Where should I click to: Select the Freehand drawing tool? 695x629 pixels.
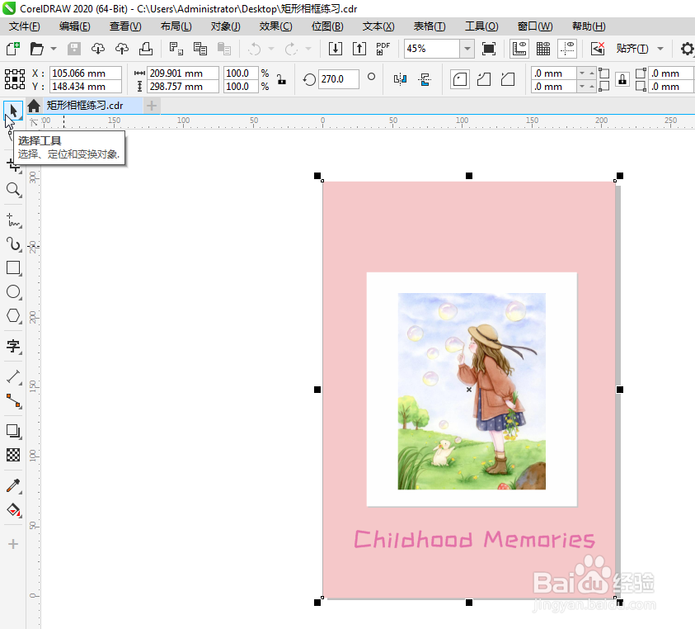click(13, 220)
